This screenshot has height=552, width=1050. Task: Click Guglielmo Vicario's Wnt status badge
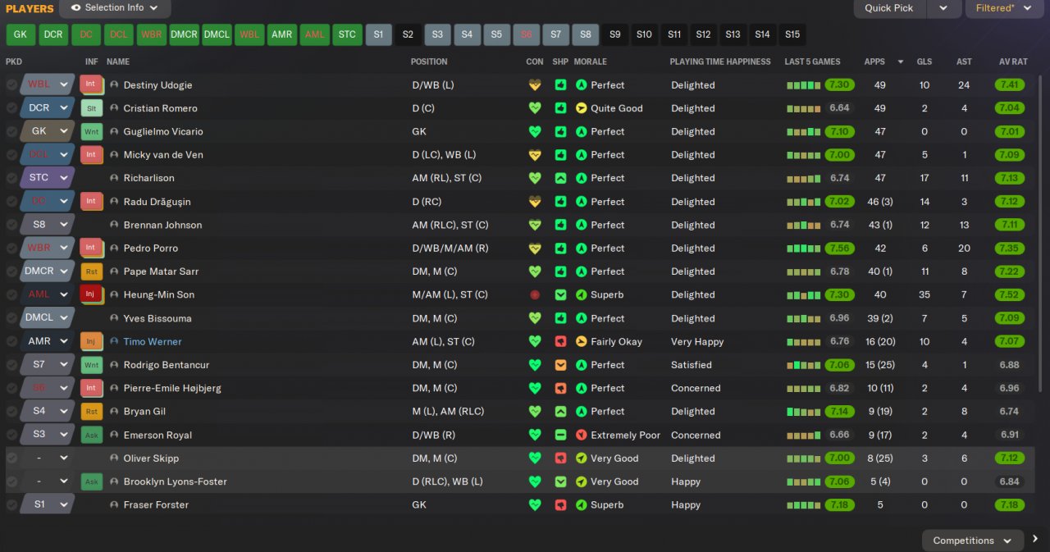tap(91, 131)
